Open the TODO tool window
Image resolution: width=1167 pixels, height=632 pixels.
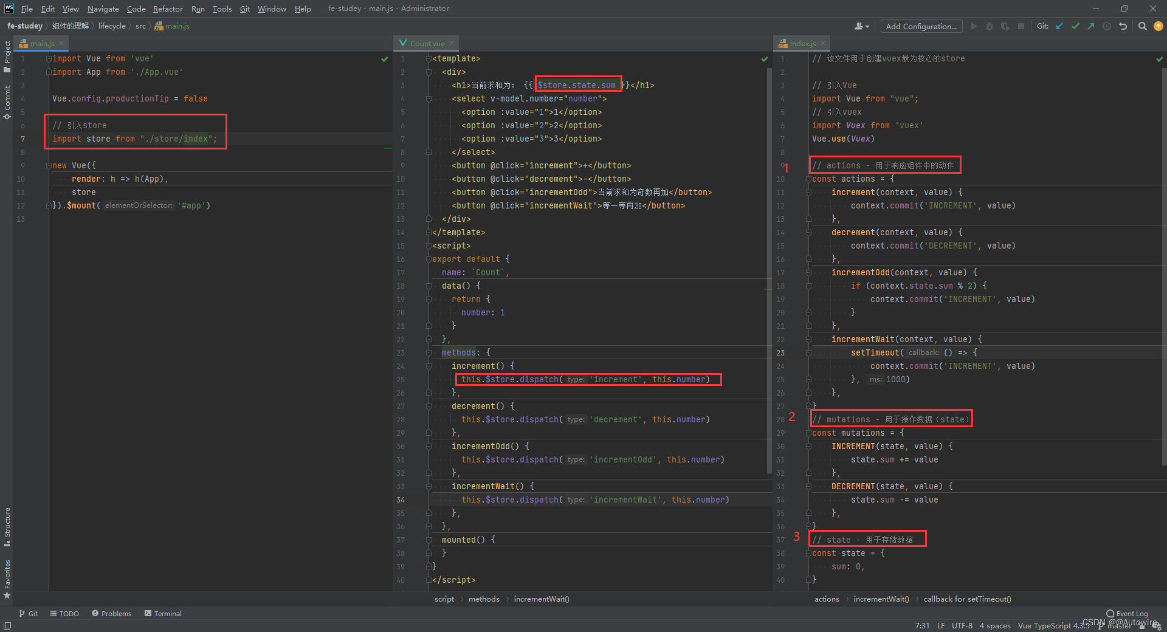(64, 614)
